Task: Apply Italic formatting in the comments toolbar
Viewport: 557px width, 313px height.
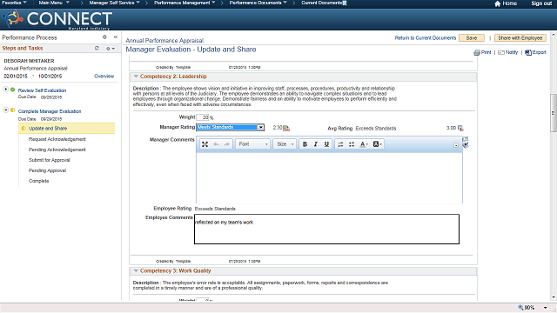Action: pos(315,144)
